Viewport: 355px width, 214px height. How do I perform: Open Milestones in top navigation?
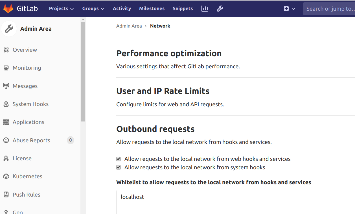[x=152, y=9]
